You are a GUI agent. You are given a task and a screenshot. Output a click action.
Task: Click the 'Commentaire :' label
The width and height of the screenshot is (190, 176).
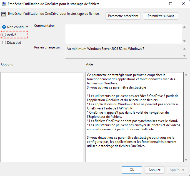pyautogui.click(x=45, y=26)
